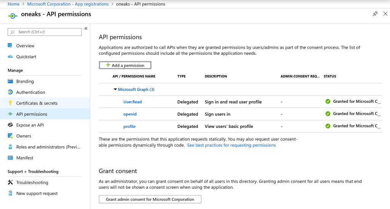This screenshot has height=209, width=390.
Task: Click the Expose an API icon
Action: 10,125
